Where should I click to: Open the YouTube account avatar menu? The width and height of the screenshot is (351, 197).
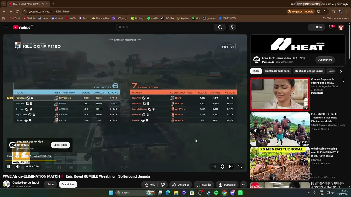point(341,27)
